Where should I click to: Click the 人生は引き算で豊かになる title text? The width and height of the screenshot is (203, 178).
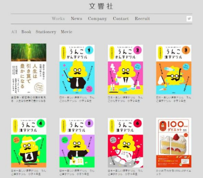tap(29, 99)
